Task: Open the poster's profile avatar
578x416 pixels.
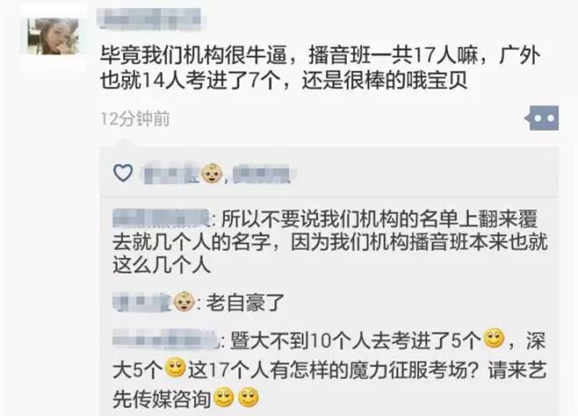Action: [53, 36]
